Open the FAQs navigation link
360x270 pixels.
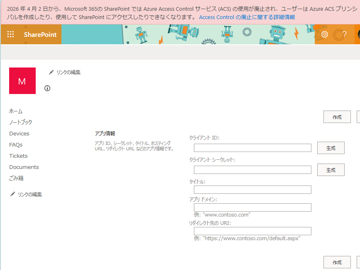coord(15,145)
